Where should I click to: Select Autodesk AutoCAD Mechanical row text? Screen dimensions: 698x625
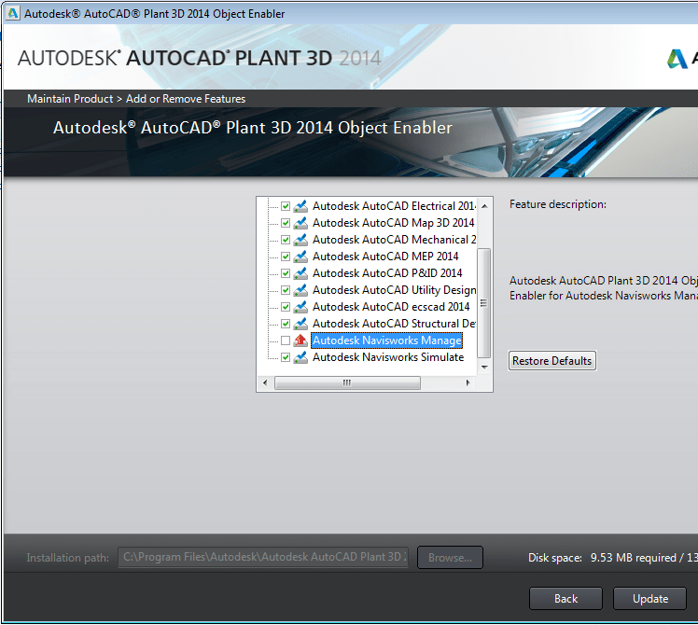point(394,240)
